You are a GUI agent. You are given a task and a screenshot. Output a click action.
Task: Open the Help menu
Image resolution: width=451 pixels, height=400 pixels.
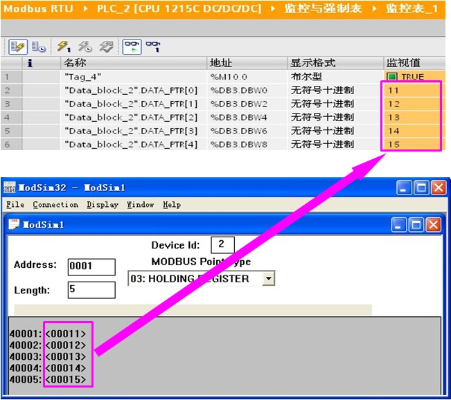pyautogui.click(x=172, y=205)
